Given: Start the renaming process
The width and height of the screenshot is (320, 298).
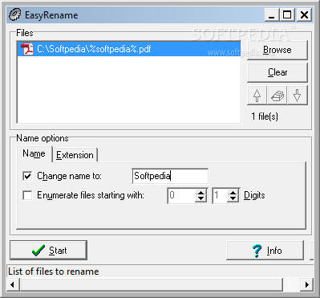Looking at the screenshot, I should click(49, 251).
